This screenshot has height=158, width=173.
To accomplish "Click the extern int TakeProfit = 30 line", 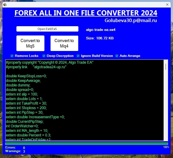I will point(26,103).
